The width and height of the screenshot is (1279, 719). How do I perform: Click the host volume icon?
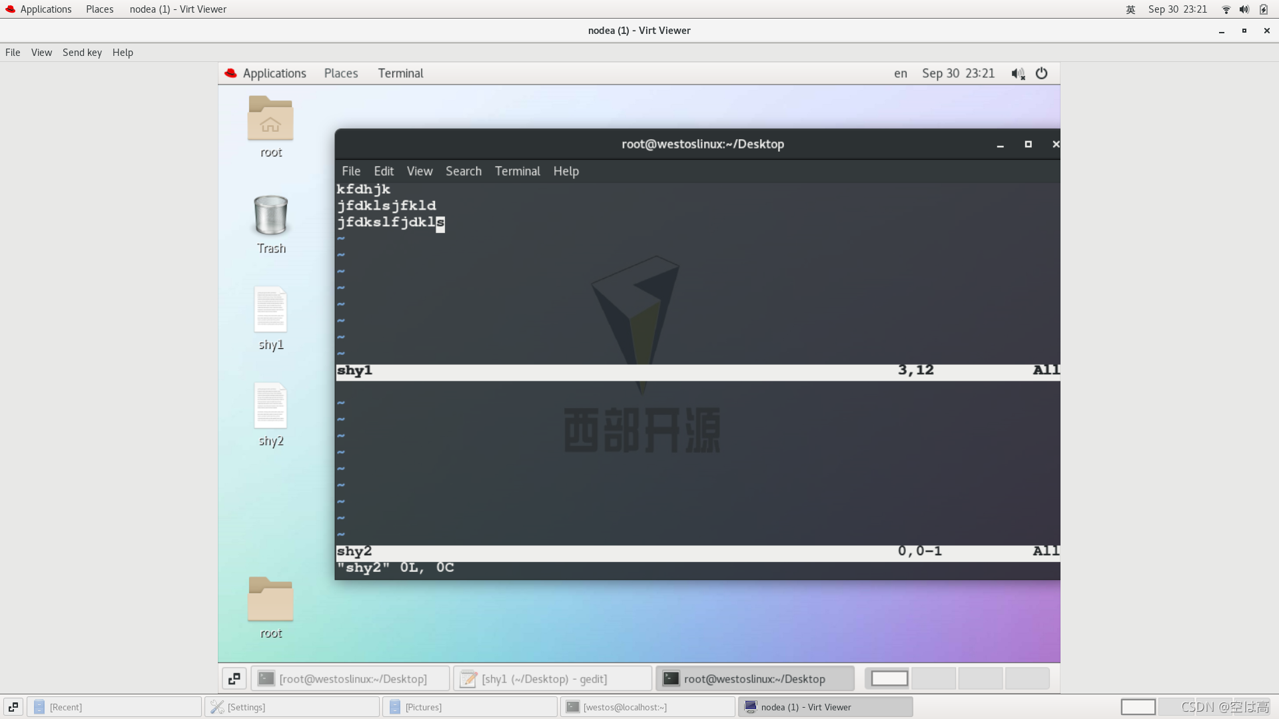tap(1244, 9)
